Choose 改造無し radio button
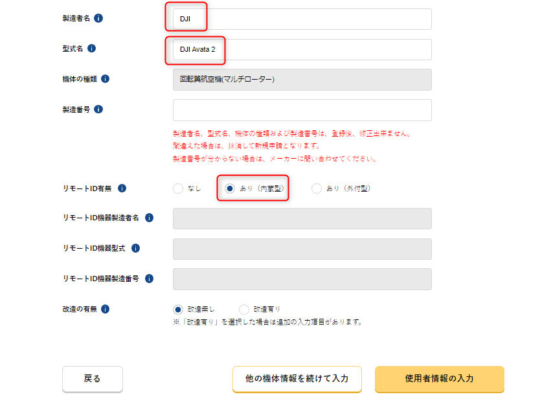 click(178, 310)
